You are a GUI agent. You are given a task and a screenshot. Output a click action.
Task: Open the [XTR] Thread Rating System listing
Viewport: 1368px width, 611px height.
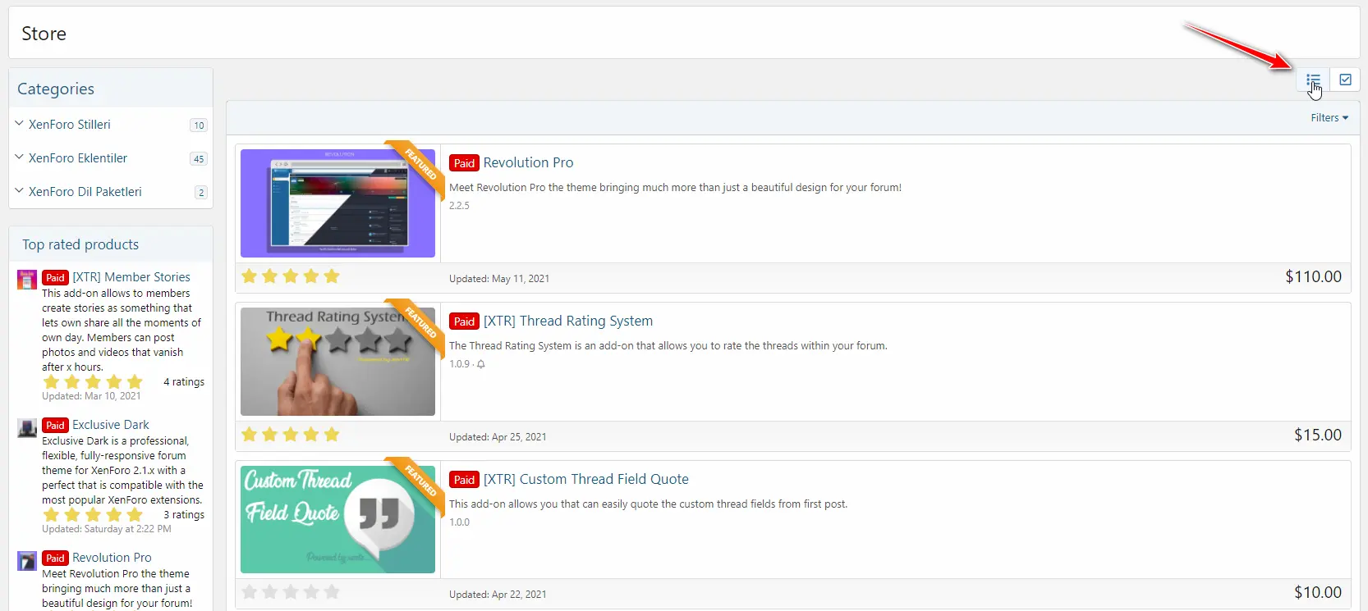567,321
